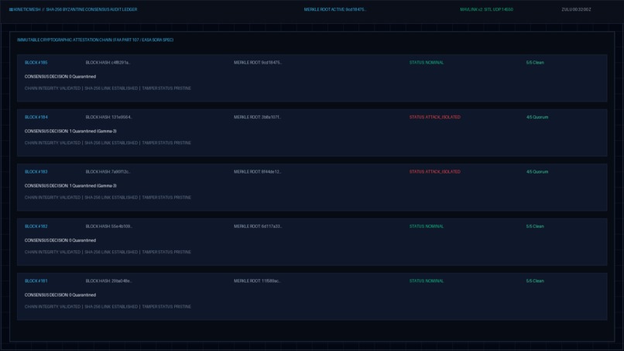The image size is (624, 351).
Task: Select the Merkle root of BLOCK #185
Action: pos(258,63)
